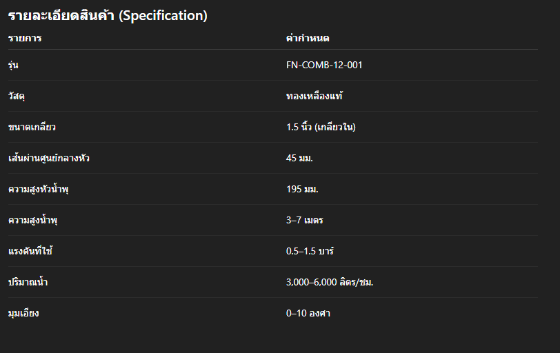Select the material value "ทองเหลืองแท้"
Image resolution: width=560 pixels, height=353 pixels.
314,97
